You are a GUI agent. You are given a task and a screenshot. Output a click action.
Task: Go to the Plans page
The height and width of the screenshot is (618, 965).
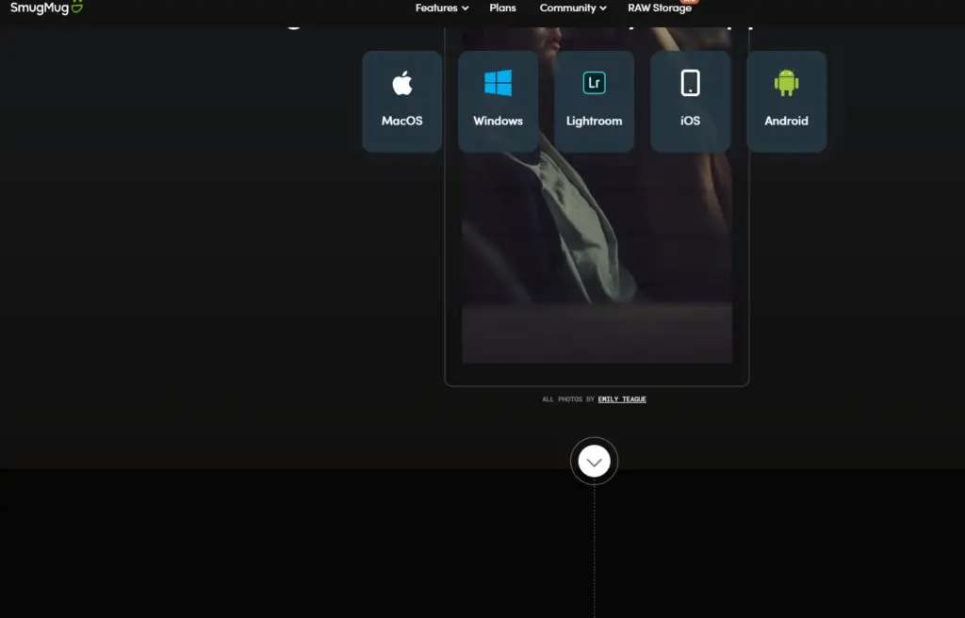(502, 8)
